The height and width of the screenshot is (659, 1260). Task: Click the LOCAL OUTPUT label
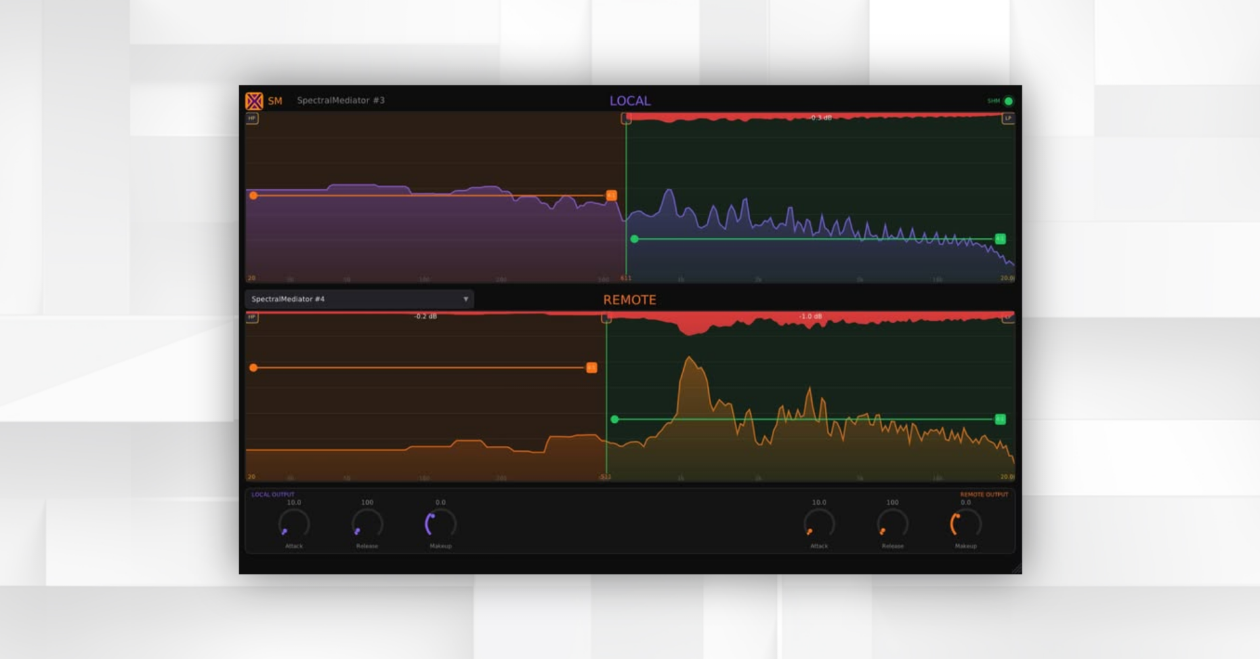(273, 494)
